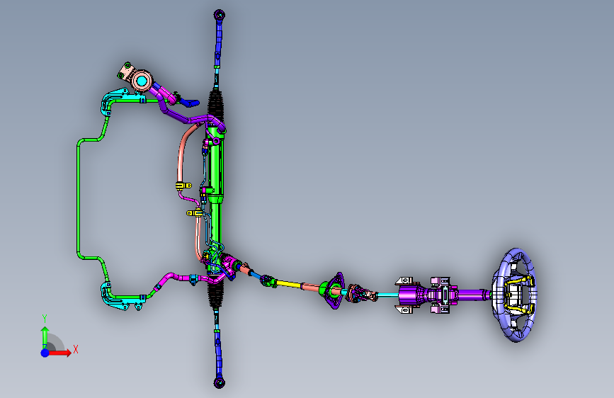Click the blue Z axis ball of the triad
This screenshot has width=614, height=398.
tap(45, 353)
